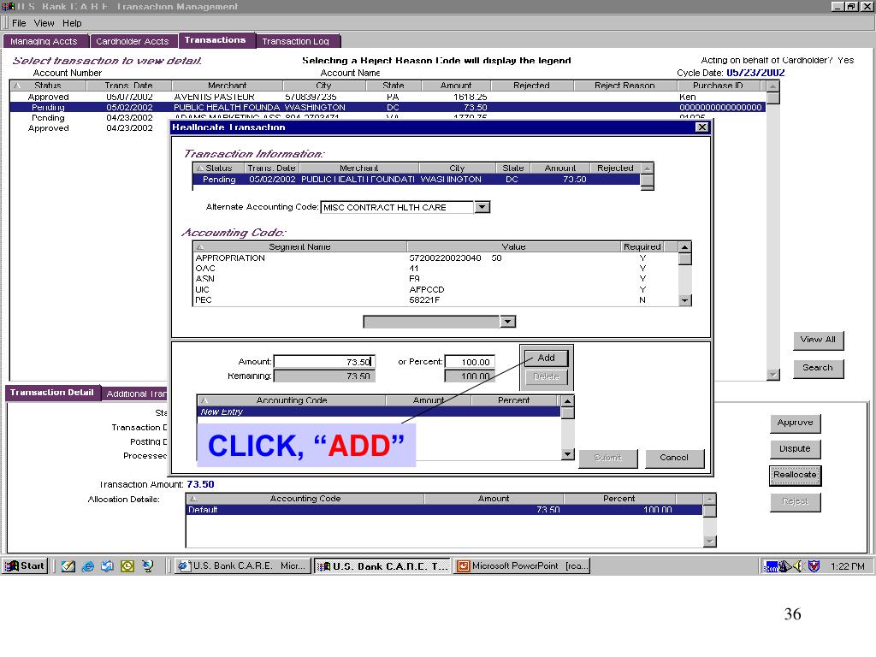This screenshot has height=657, width=876.
Task: Click the shield antivirus tray icon
Action: 814,566
